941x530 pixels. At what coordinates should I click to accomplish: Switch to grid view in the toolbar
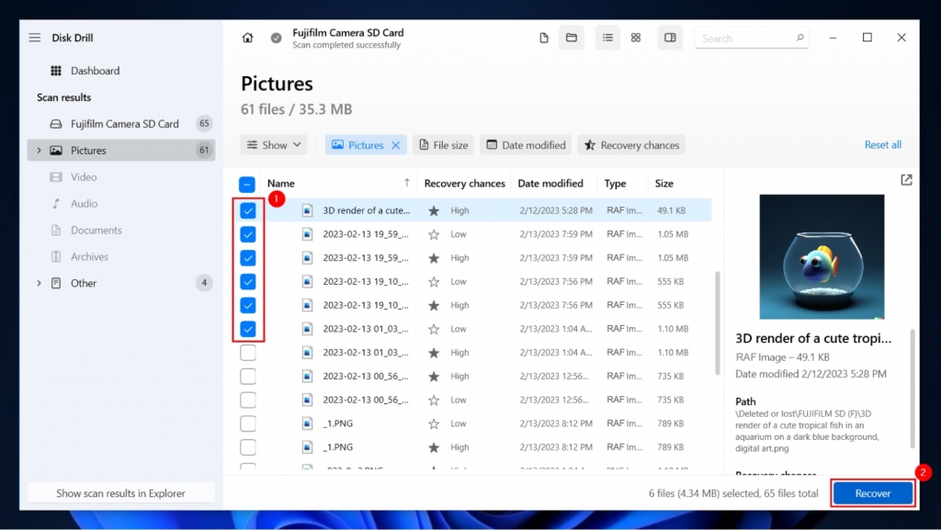click(636, 37)
